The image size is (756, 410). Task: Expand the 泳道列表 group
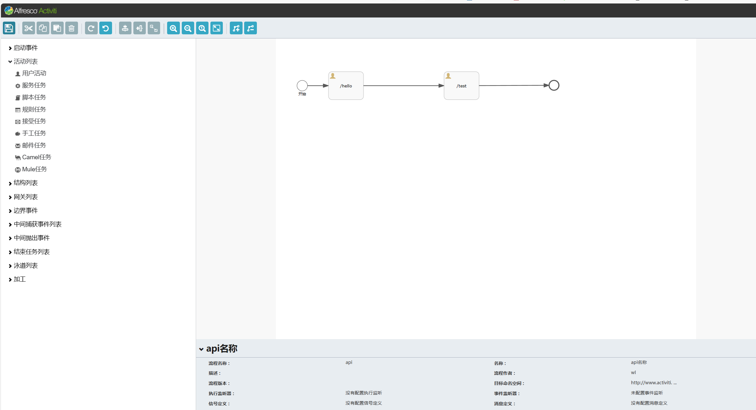[25, 265]
